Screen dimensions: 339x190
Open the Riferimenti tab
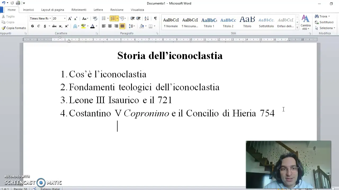tap(79, 10)
